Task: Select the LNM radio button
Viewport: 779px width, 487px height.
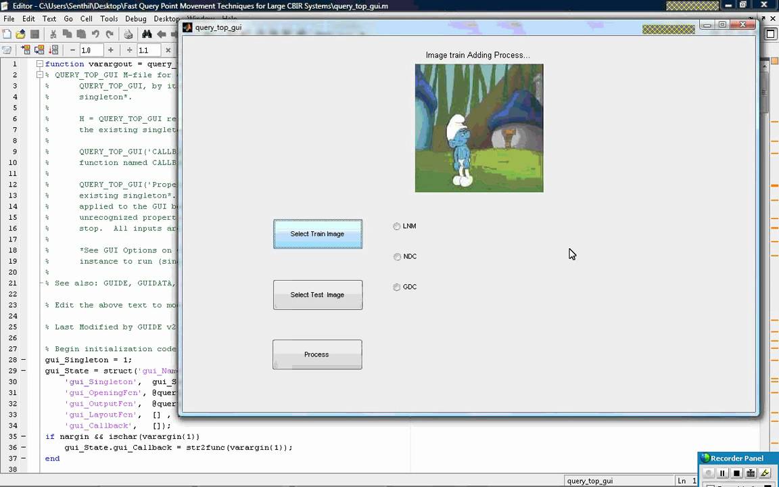Action: (x=396, y=226)
